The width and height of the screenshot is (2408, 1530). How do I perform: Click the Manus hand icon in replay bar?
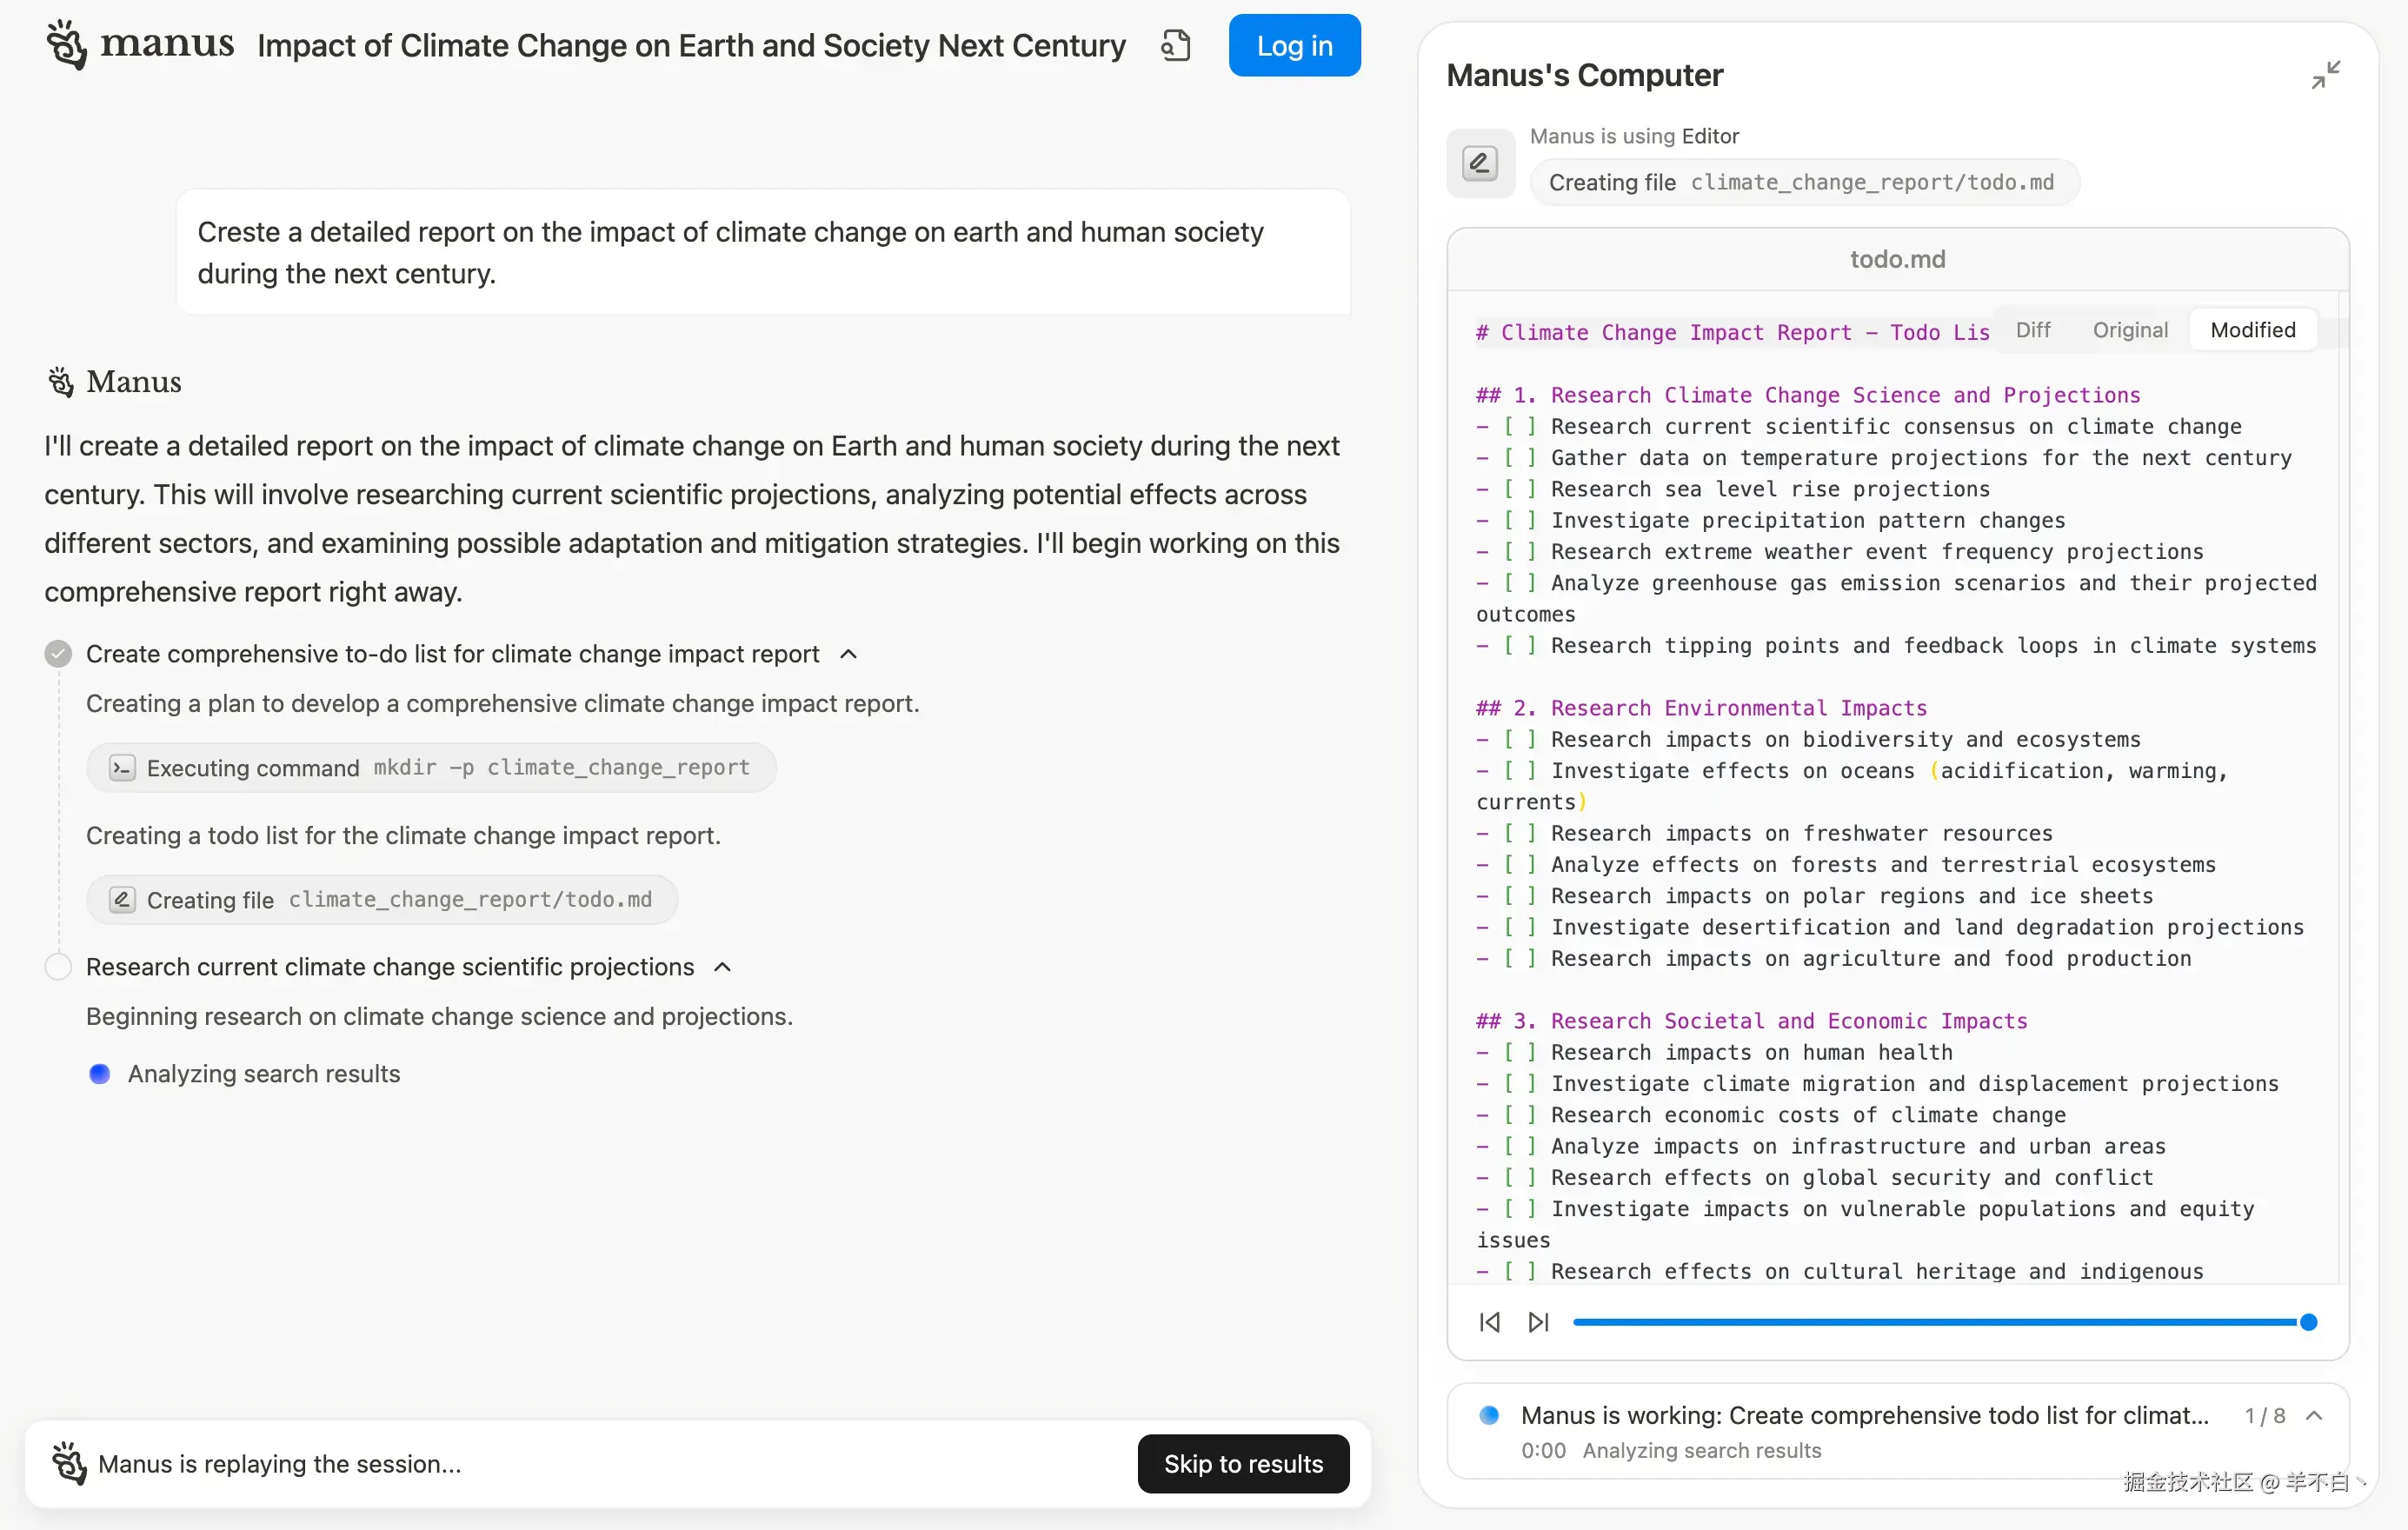click(69, 1463)
